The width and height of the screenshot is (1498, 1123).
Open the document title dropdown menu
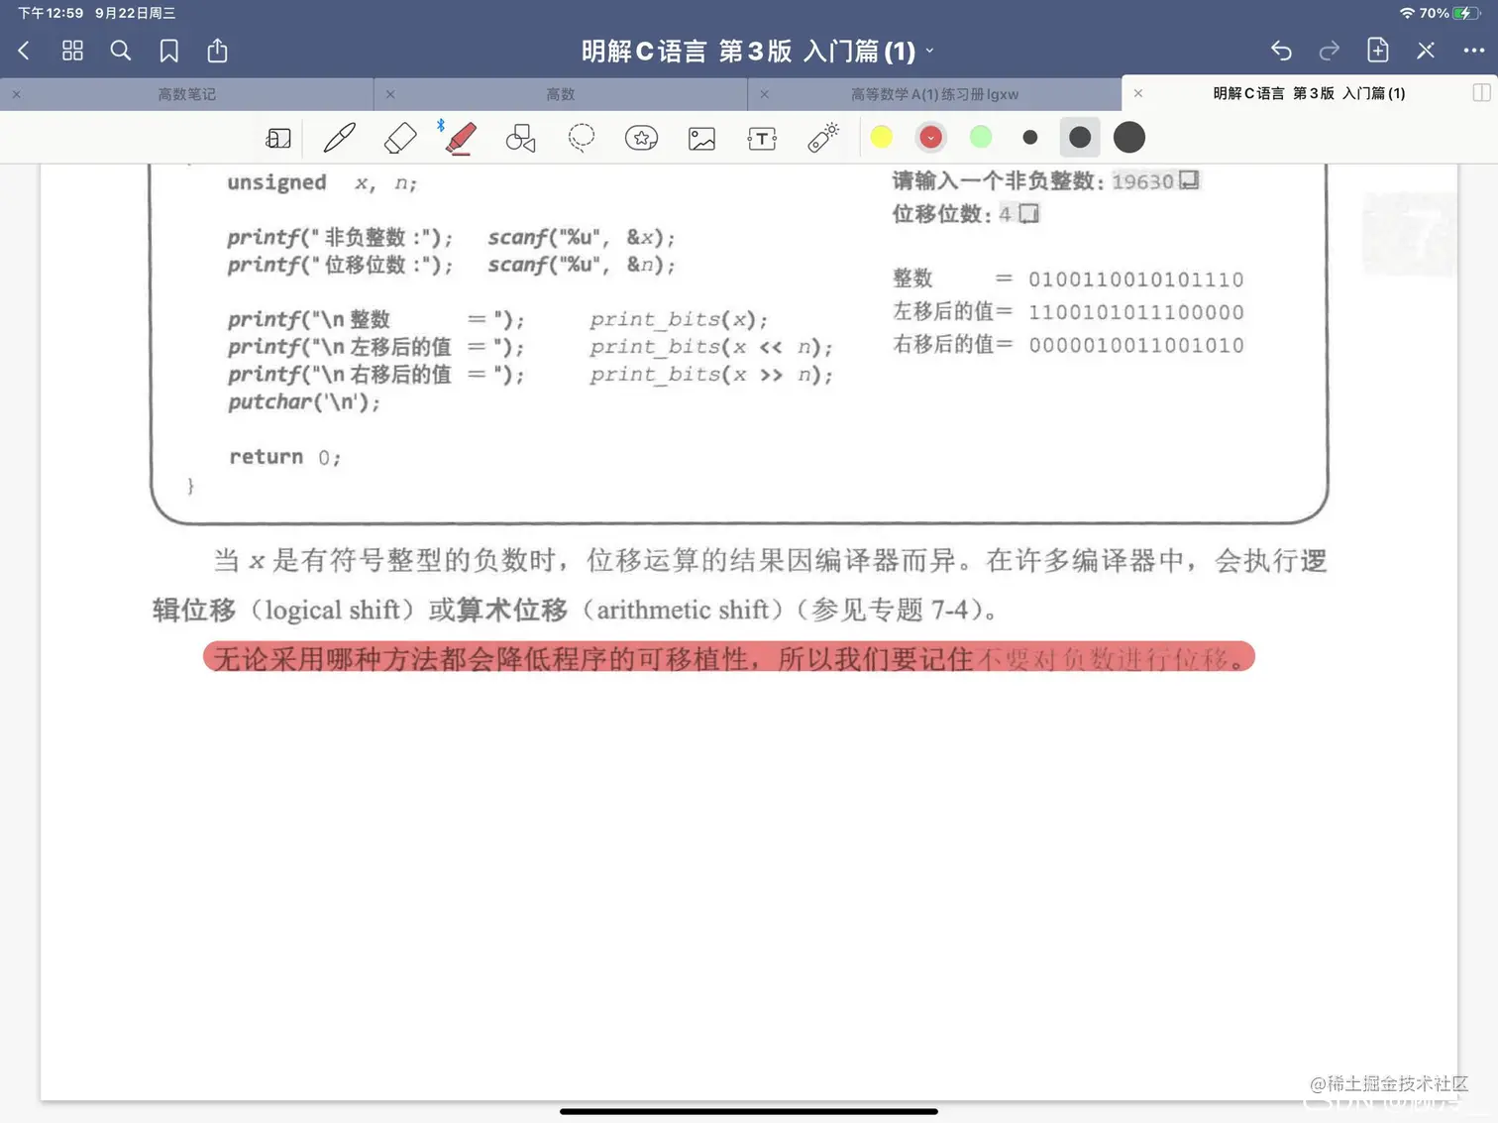click(929, 51)
